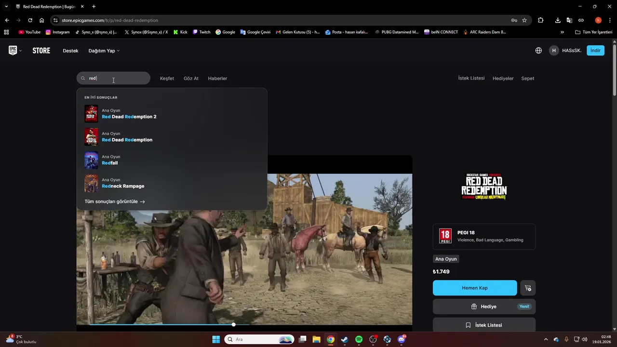Open the browser downloads icon
617x347 pixels.
[558, 20]
